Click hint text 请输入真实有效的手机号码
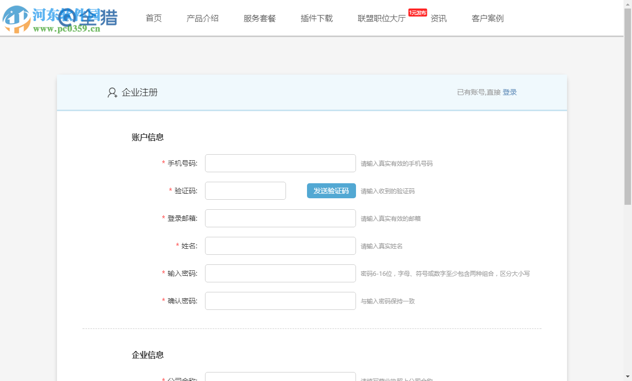Screen dimensions: 632x381 396,164
